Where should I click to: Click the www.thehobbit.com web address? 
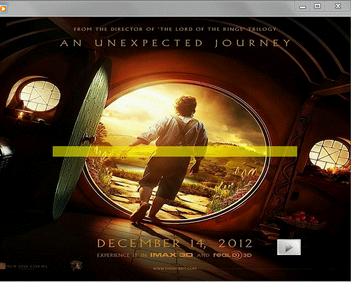click(x=175, y=268)
